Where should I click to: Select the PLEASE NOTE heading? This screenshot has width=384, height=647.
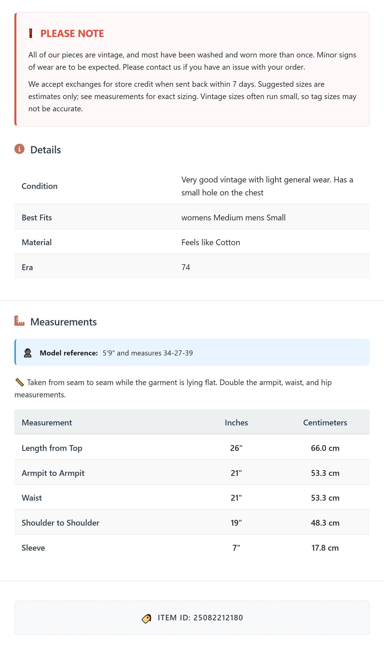[72, 34]
